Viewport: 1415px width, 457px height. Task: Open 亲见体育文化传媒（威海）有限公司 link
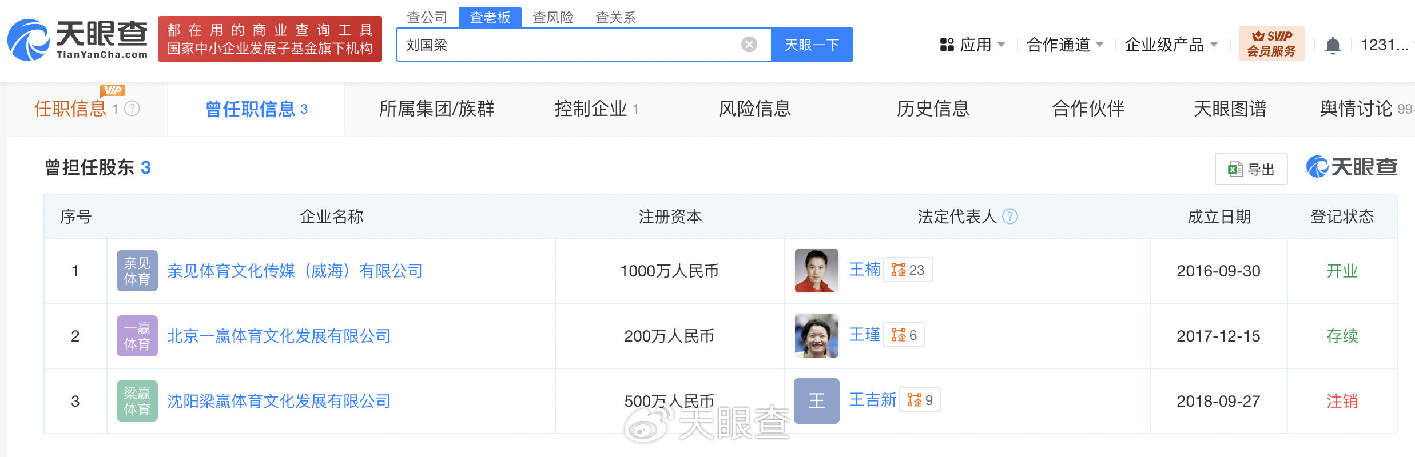[x=295, y=271]
